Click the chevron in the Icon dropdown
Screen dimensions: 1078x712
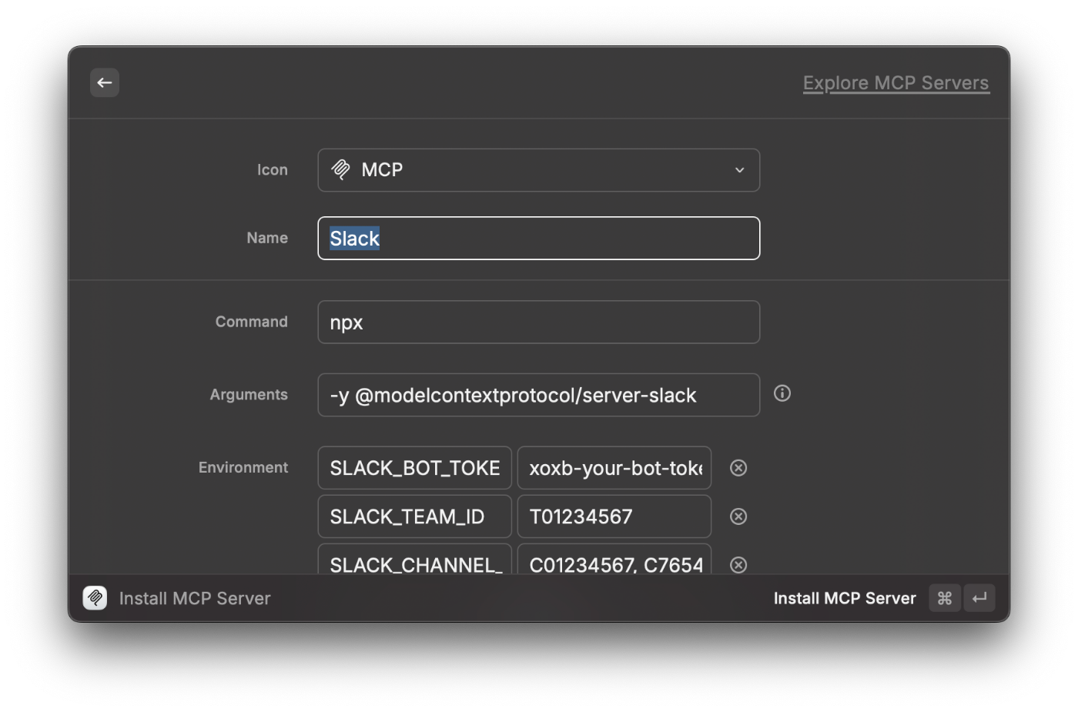[x=739, y=170]
